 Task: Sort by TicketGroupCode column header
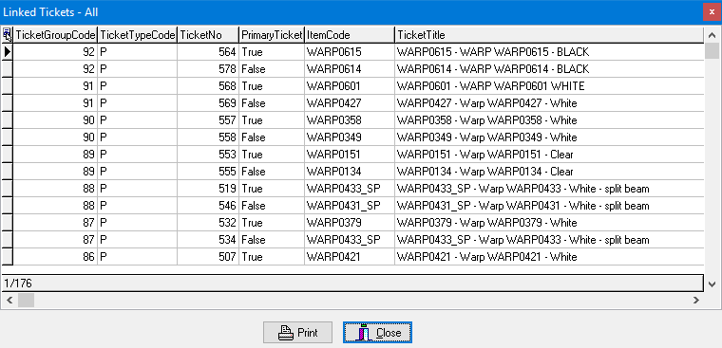click(x=55, y=35)
